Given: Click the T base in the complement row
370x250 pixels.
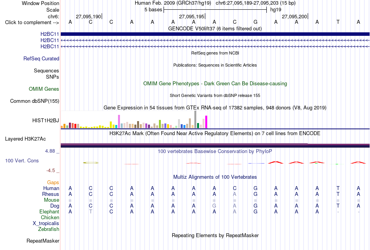Looking at the screenshot, I should 338,22.
